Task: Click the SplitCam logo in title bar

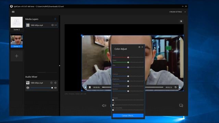Action: (11, 6)
